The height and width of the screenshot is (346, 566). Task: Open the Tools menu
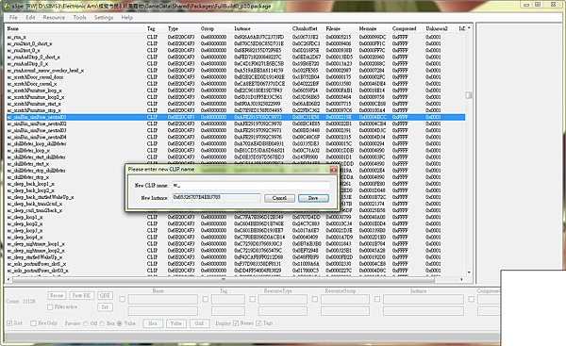pyautogui.click(x=80, y=17)
